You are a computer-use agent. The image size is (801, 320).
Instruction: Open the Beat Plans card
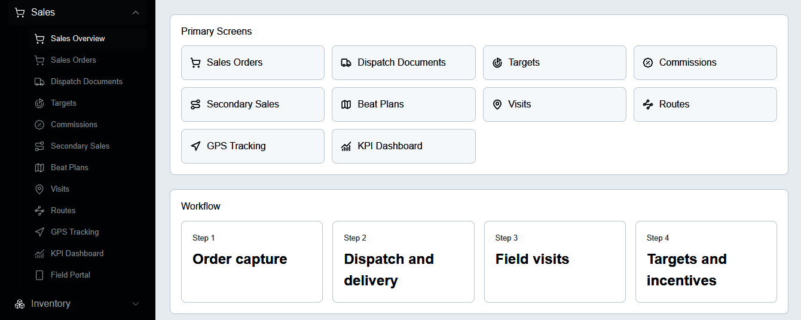tap(403, 104)
